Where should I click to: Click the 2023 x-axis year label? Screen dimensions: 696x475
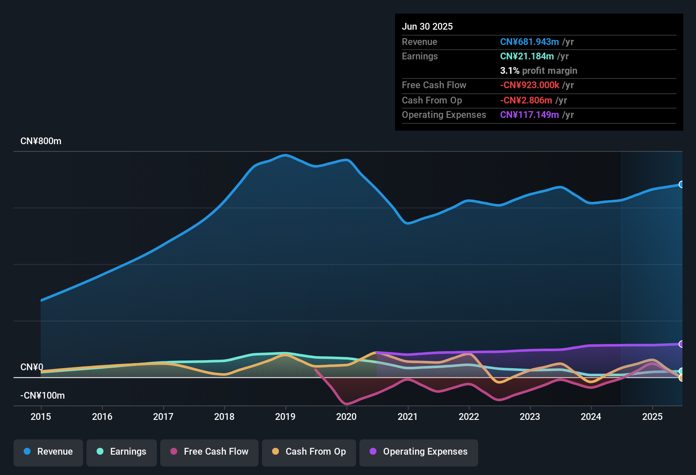coord(530,416)
